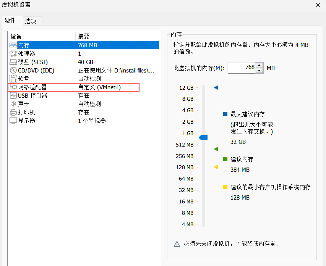The width and height of the screenshot is (326, 266).
Task: Click the 4 GB scale label
Action: pyautogui.click(x=188, y=110)
